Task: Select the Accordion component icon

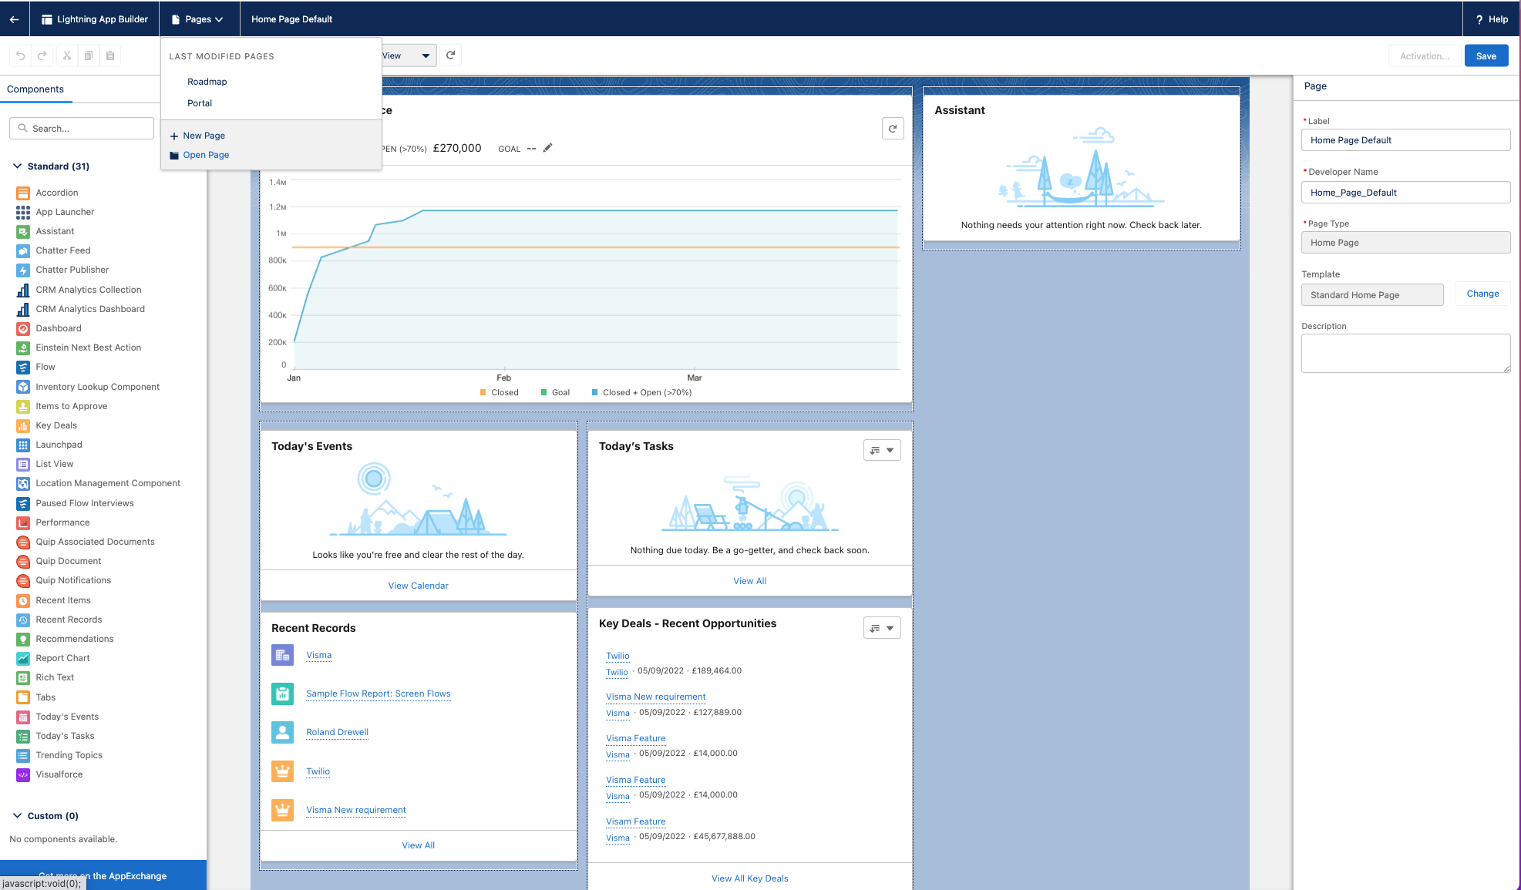Action: (23, 193)
